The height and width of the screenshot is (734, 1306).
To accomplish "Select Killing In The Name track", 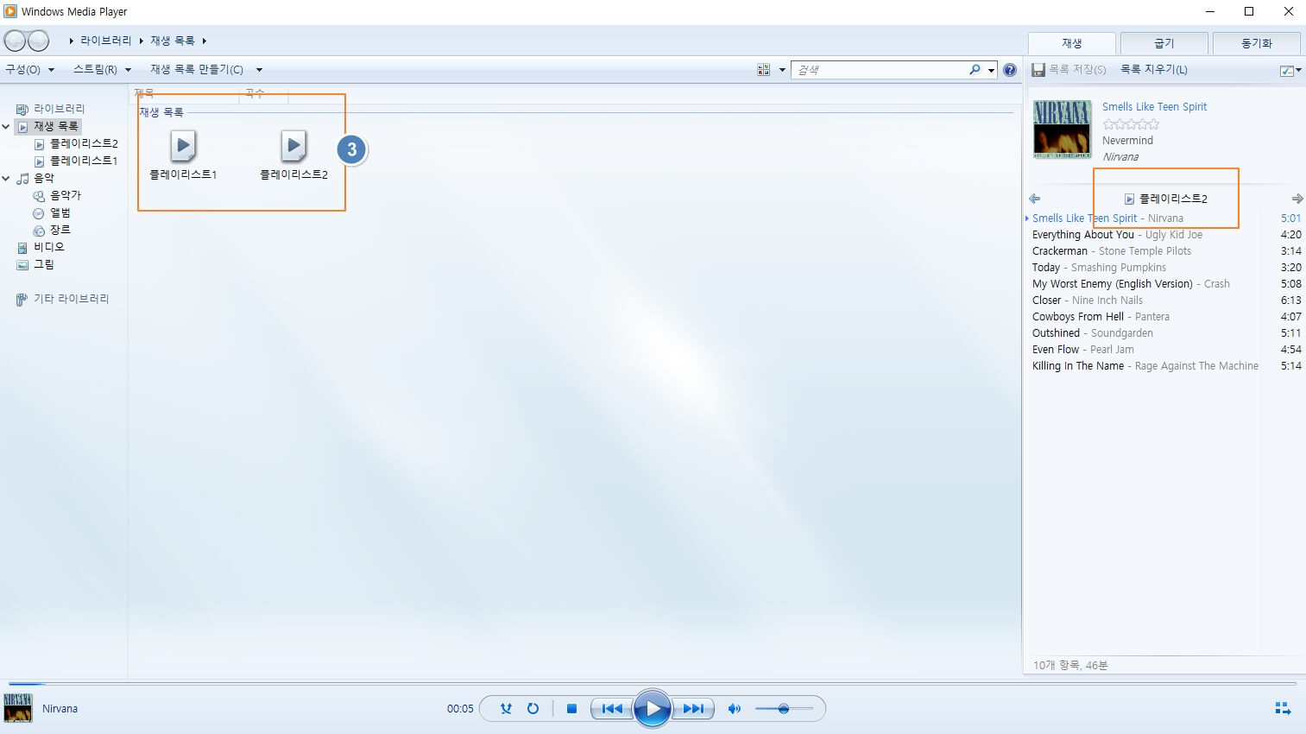I will [x=1165, y=366].
